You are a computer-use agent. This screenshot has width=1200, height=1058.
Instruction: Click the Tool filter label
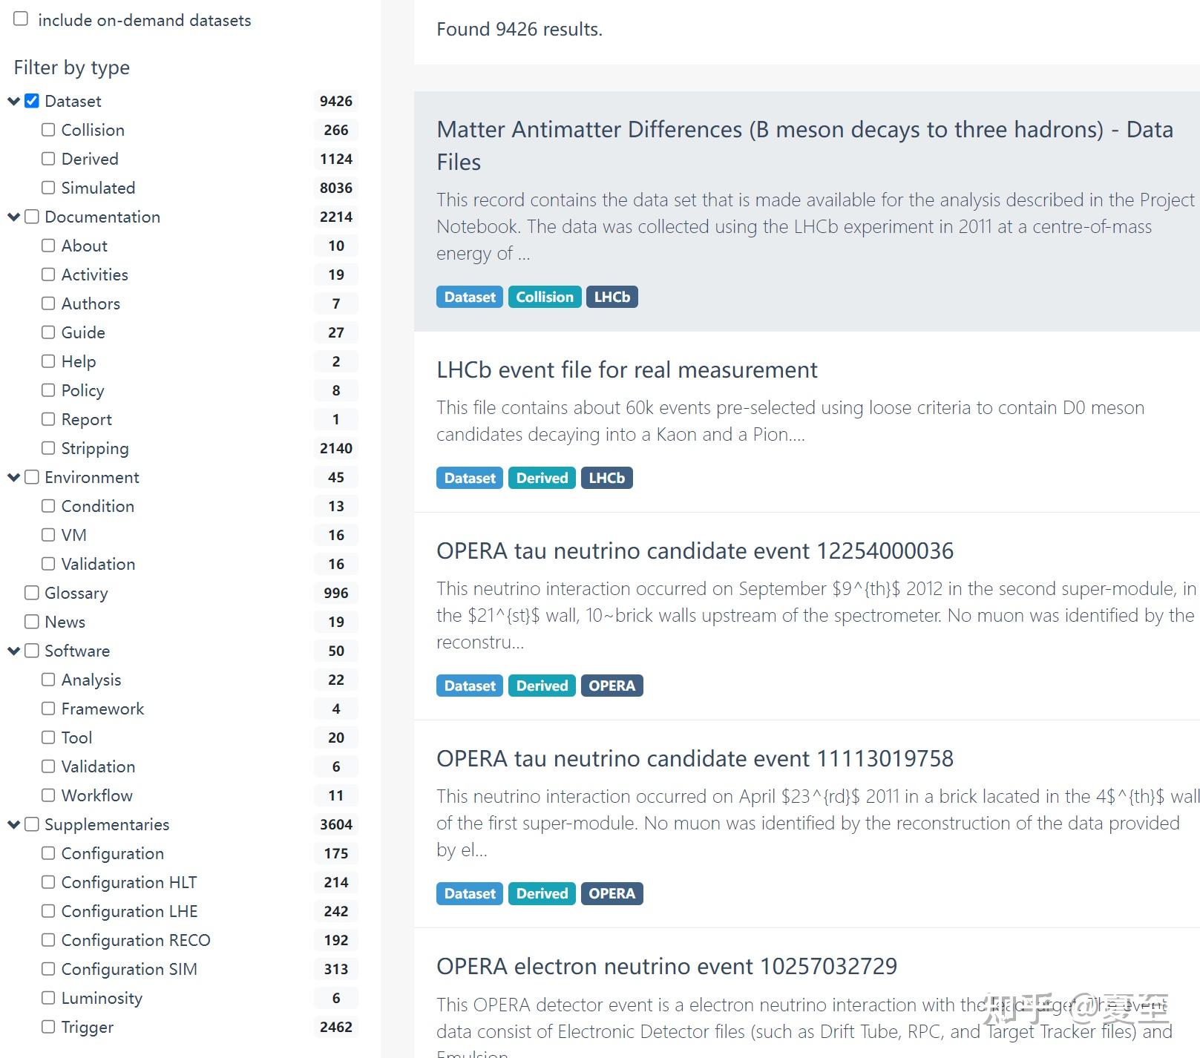coord(77,737)
